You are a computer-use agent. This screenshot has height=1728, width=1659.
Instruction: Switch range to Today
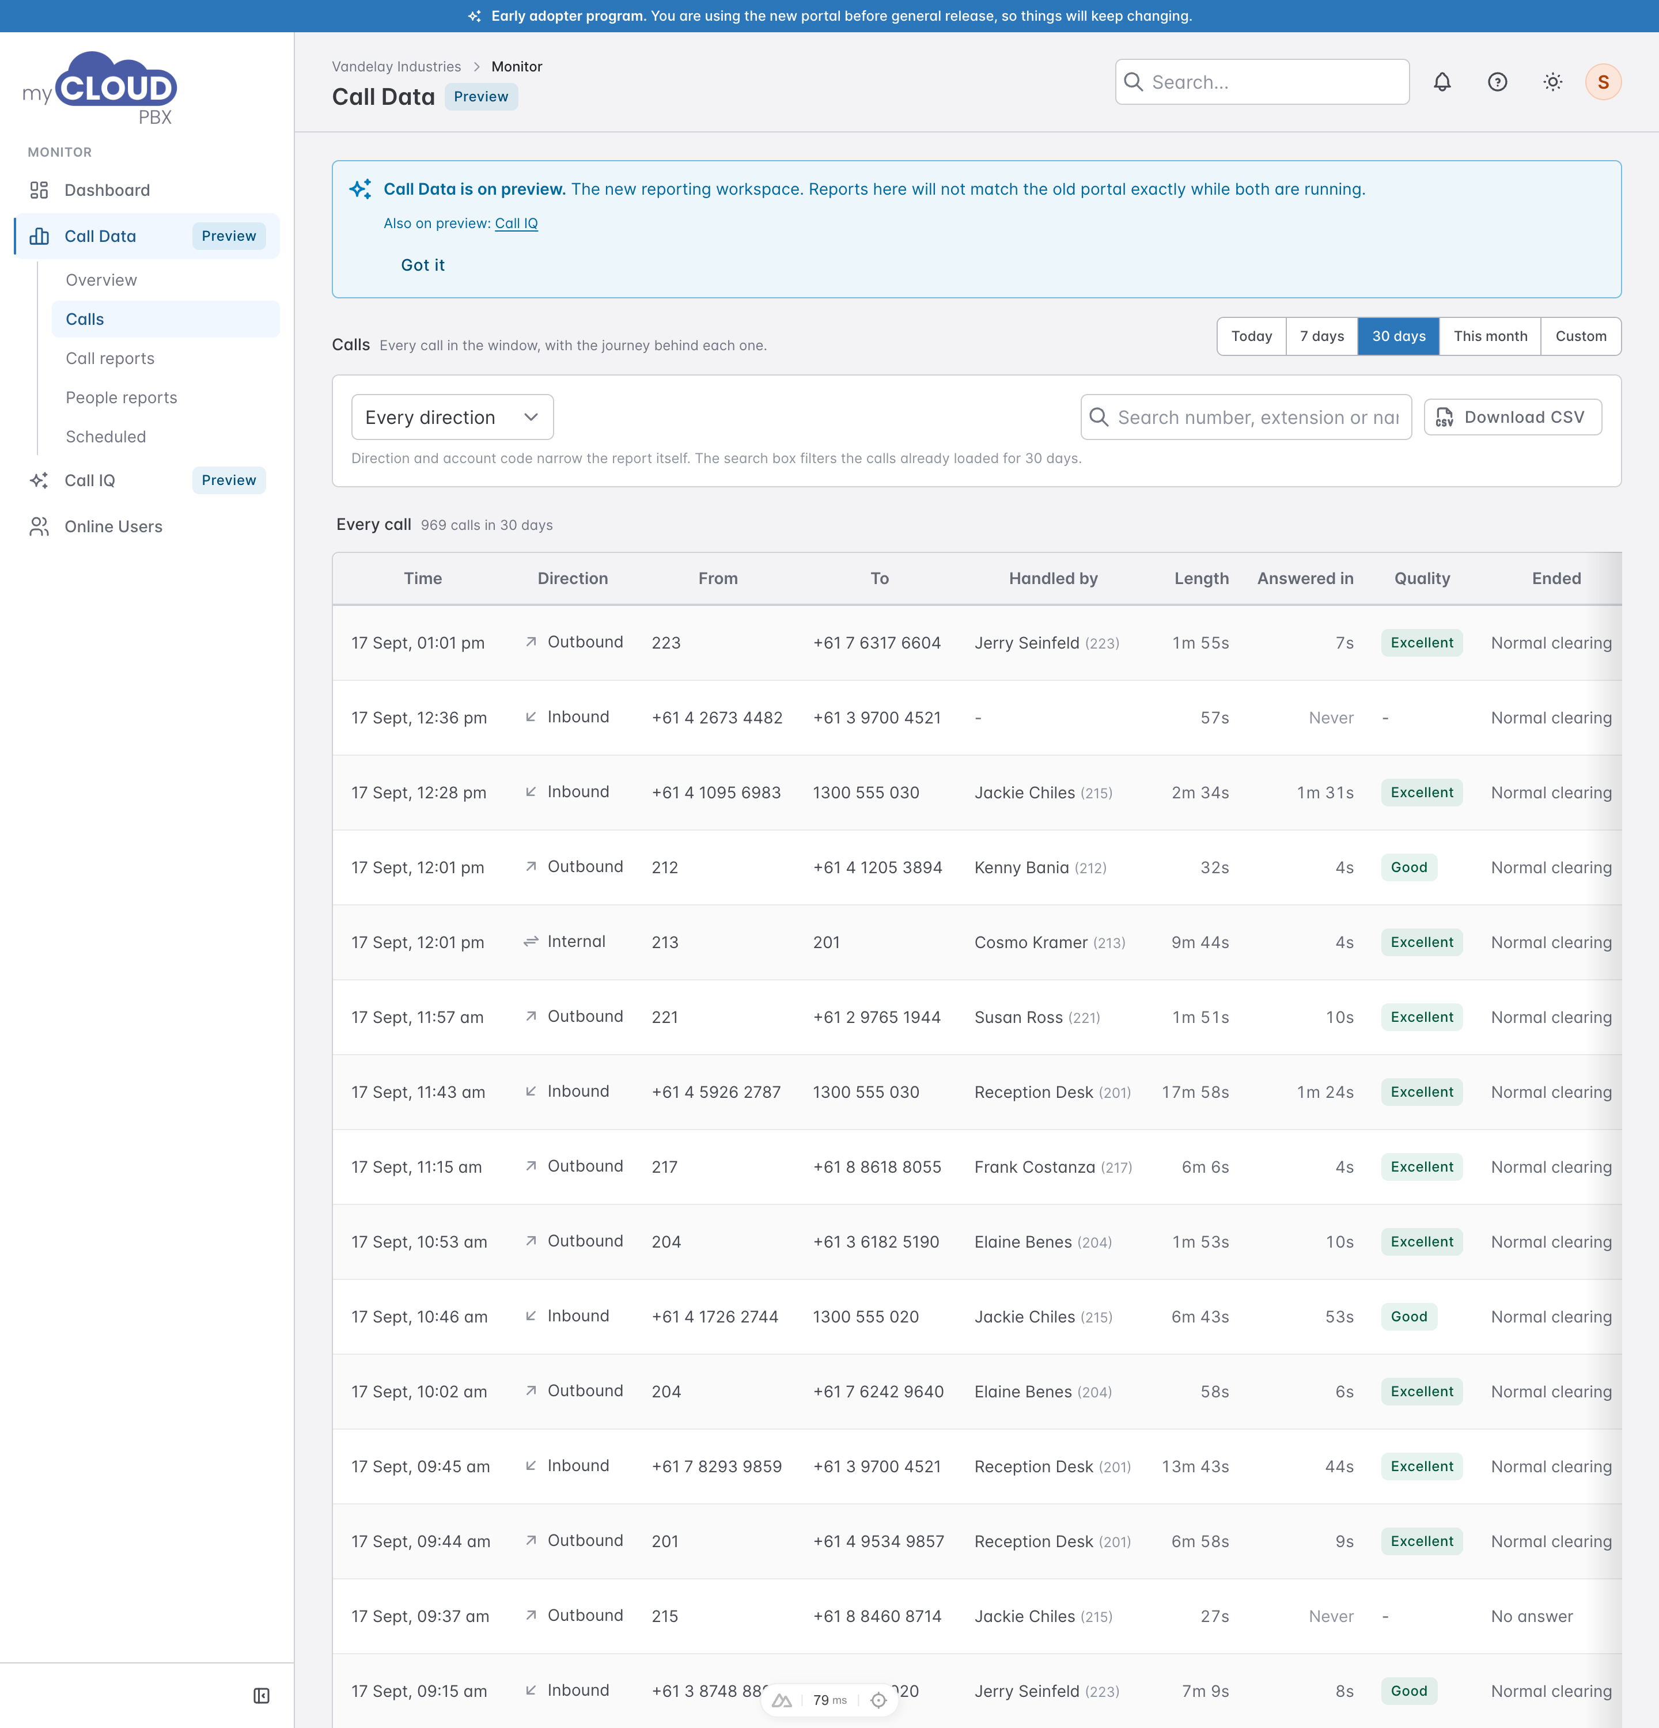coord(1252,336)
